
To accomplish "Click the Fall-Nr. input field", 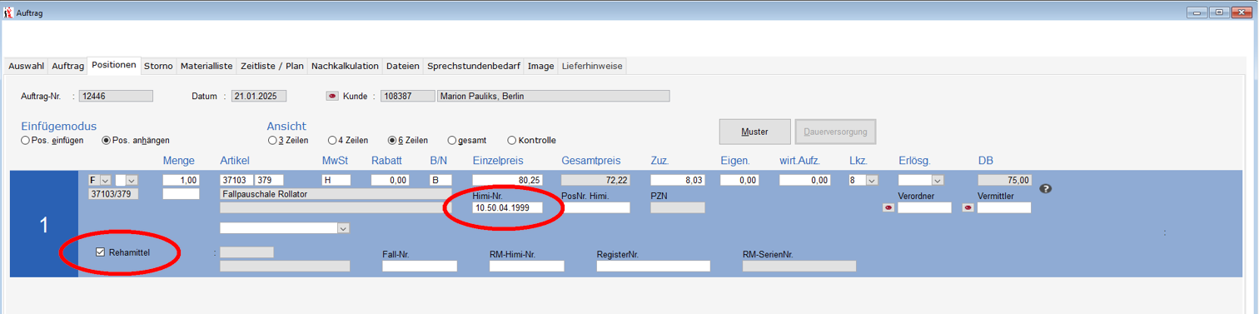I will click(420, 267).
